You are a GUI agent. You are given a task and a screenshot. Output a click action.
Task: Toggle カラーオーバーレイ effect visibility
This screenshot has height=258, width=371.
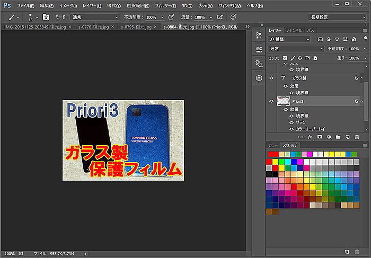point(291,129)
